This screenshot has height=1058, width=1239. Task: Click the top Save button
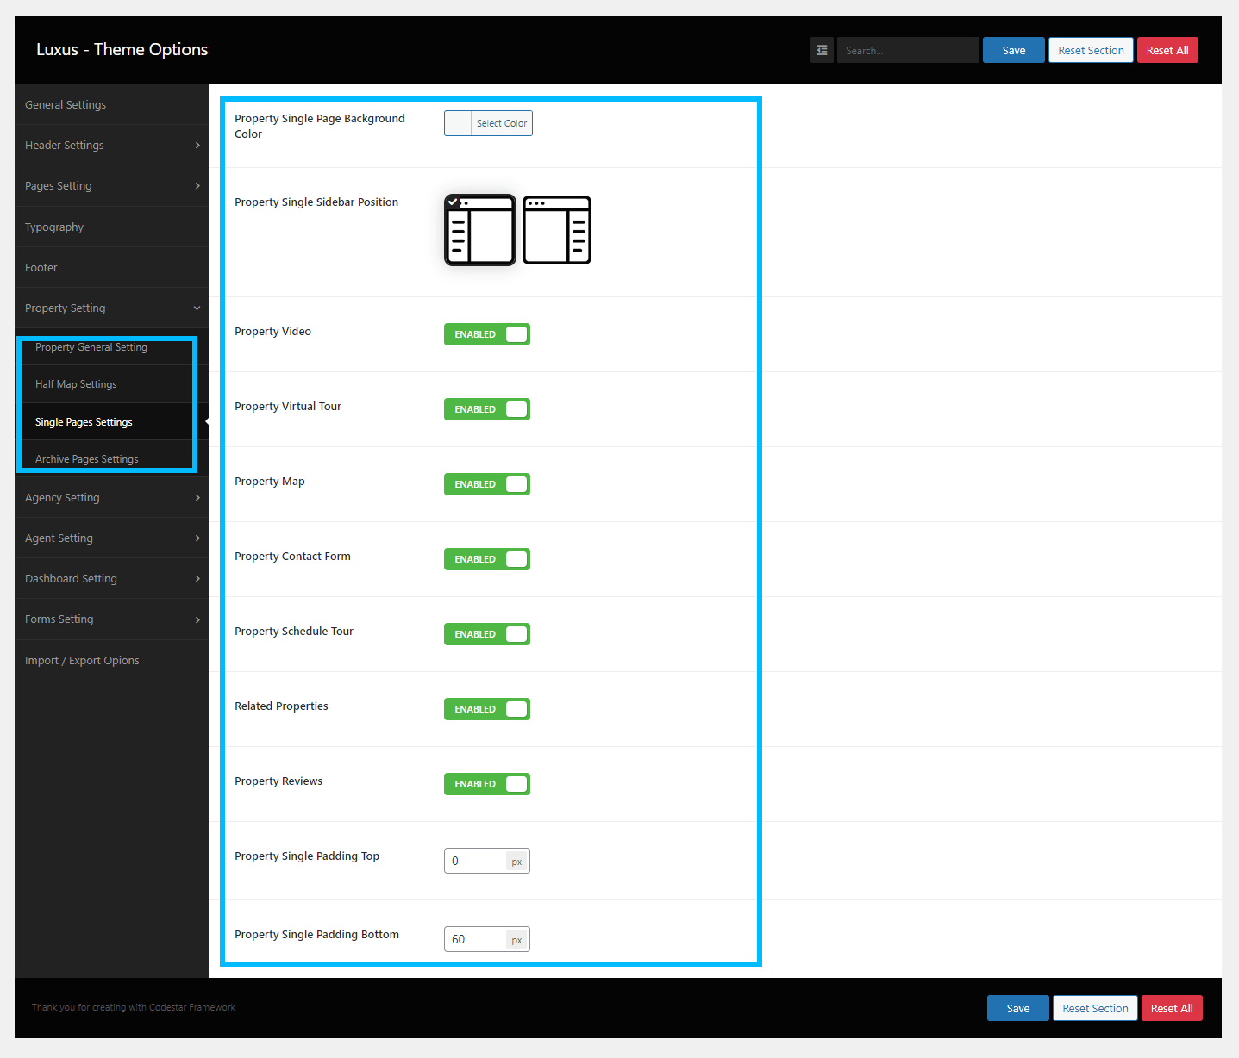1013,50
